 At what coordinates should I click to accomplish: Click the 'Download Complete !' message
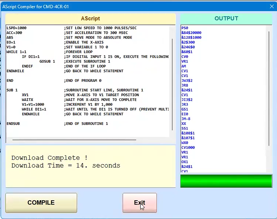click(x=49, y=158)
